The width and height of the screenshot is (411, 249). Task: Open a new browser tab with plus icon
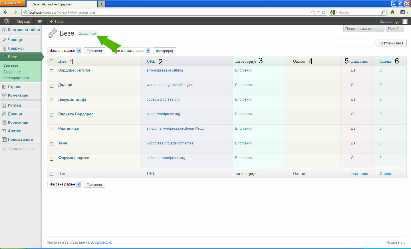(101, 4)
